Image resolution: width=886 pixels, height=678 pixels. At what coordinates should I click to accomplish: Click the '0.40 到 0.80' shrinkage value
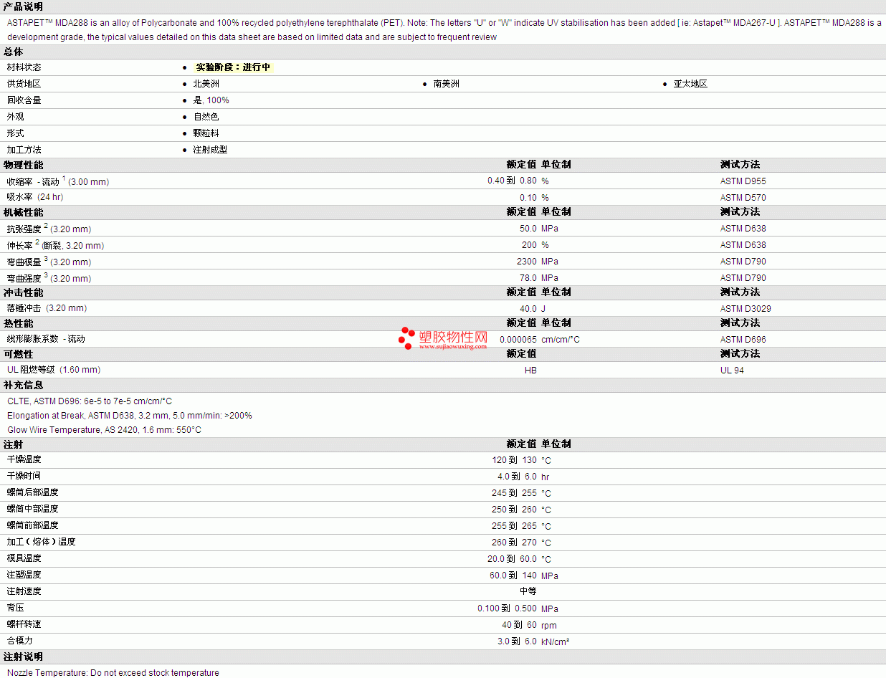[x=512, y=181]
